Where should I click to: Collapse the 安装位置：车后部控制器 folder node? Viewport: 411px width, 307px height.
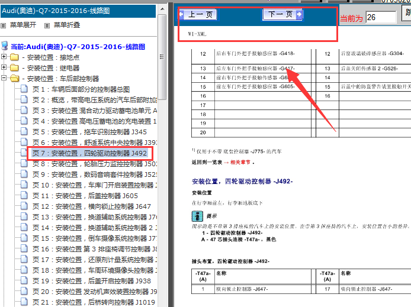(4, 77)
